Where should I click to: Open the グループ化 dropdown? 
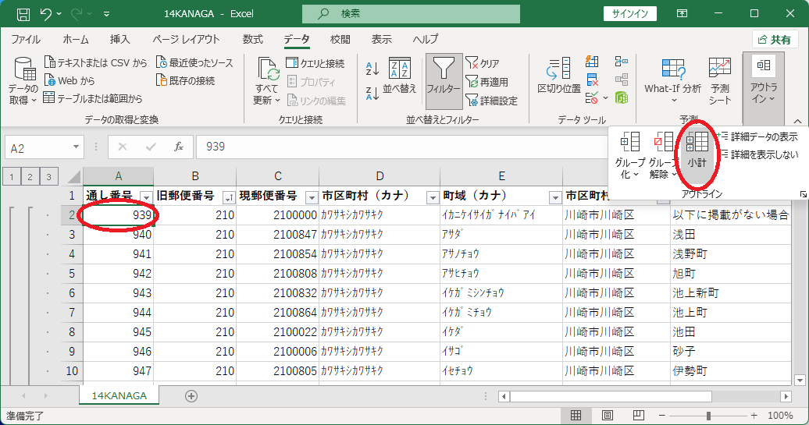click(630, 156)
